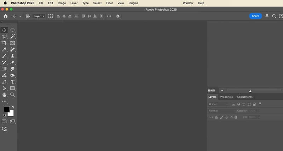
Task: Select the Crop tool
Action: pyautogui.click(x=4, y=43)
